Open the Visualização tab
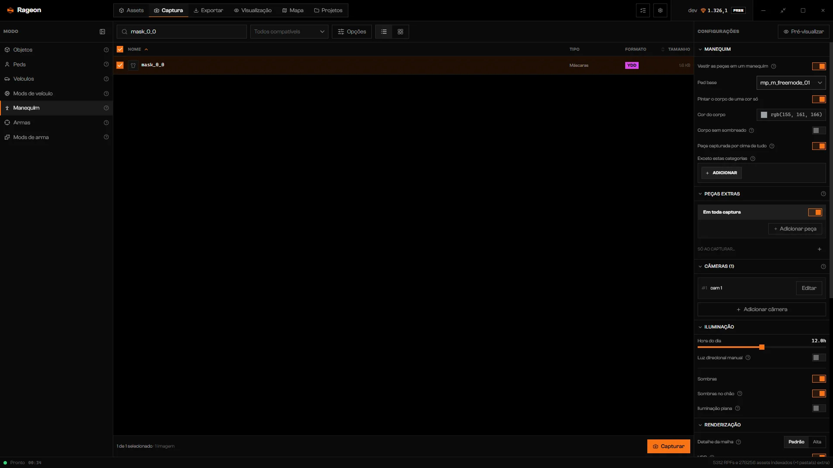This screenshot has height=468, width=833. 253,10
